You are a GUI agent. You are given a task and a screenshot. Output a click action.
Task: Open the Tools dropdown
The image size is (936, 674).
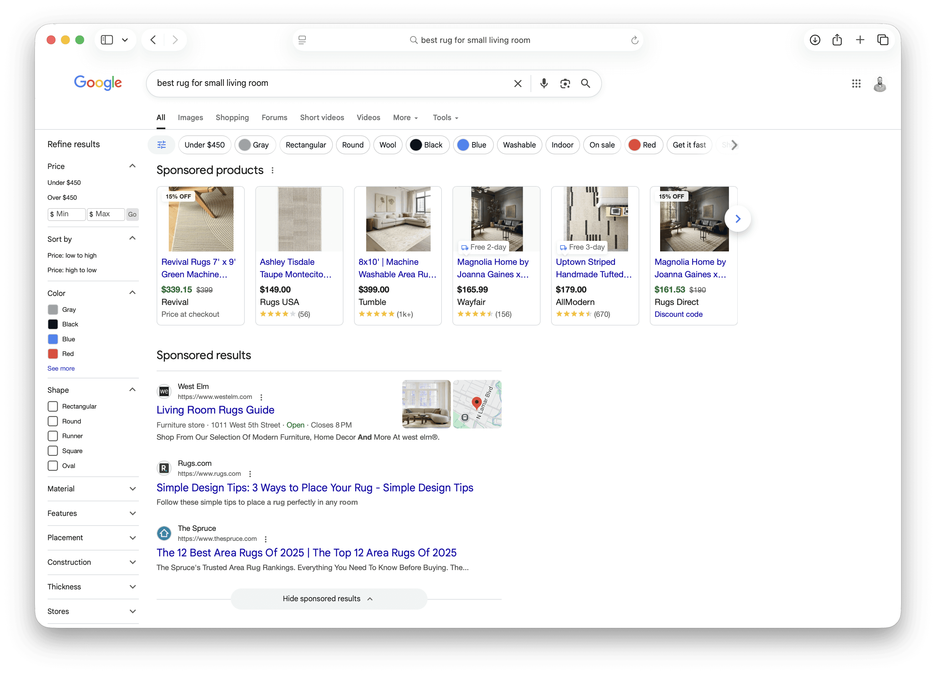pos(445,118)
